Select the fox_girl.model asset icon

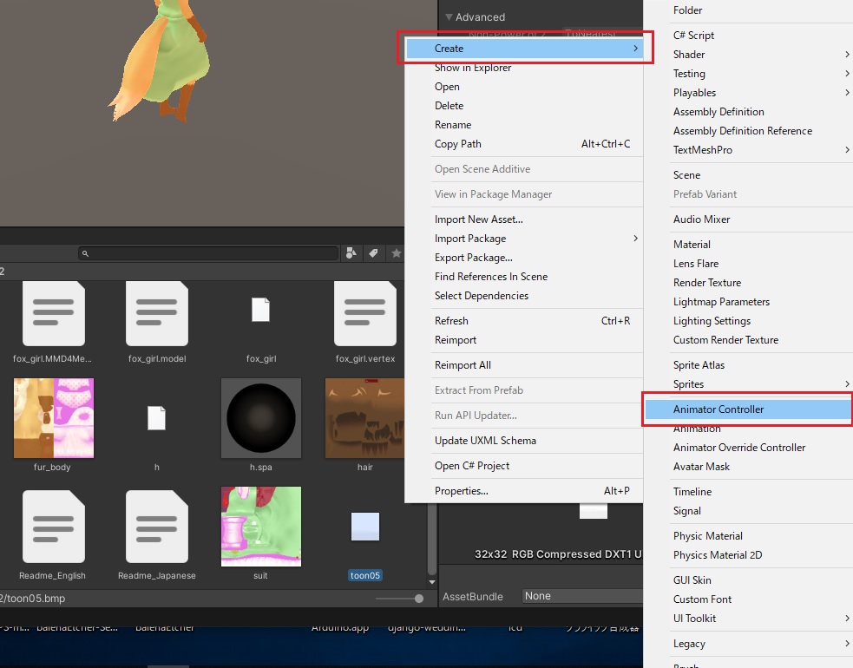pos(157,313)
